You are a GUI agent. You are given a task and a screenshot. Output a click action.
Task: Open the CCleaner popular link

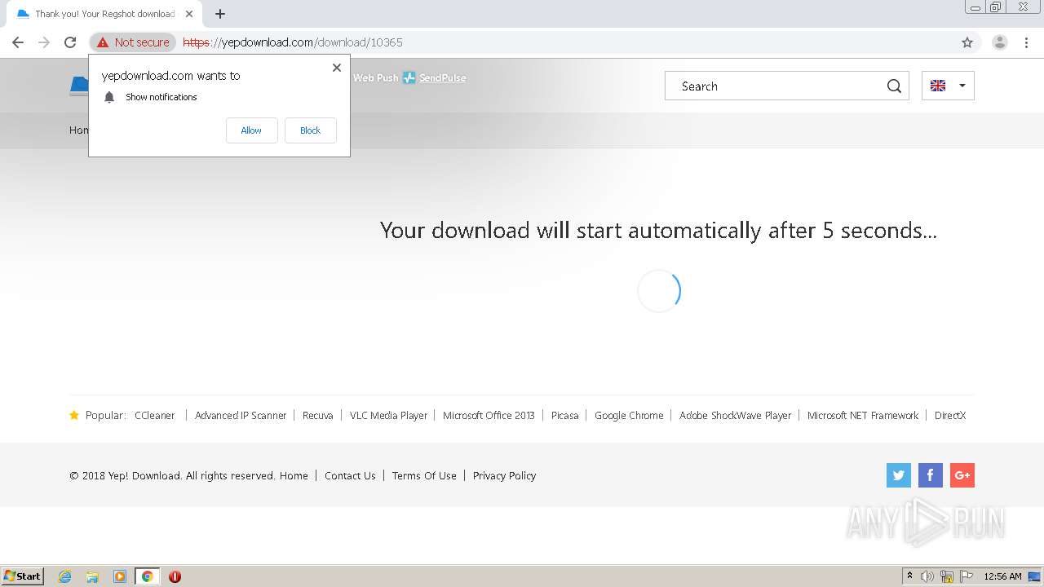pyautogui.click(x=155, y=415)
